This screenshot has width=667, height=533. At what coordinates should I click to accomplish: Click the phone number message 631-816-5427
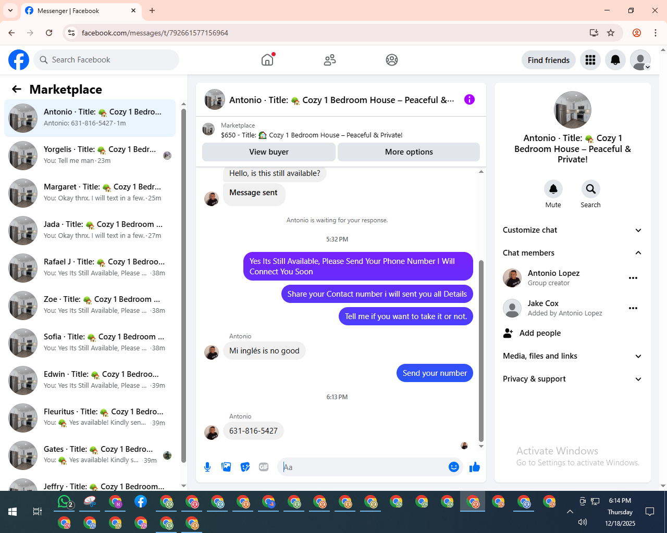(x=253, y=431)
